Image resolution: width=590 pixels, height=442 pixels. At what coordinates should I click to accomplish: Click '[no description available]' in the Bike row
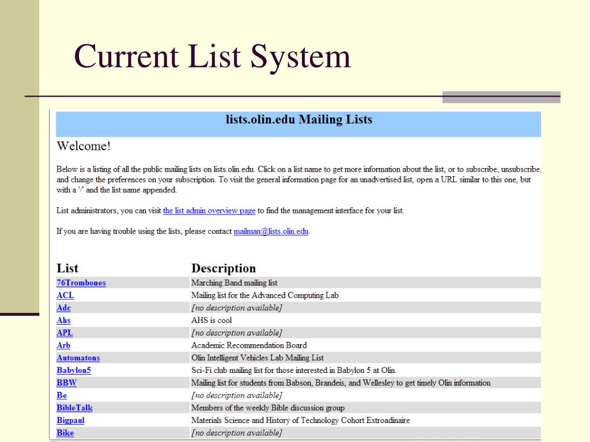[x=237, y=433]
